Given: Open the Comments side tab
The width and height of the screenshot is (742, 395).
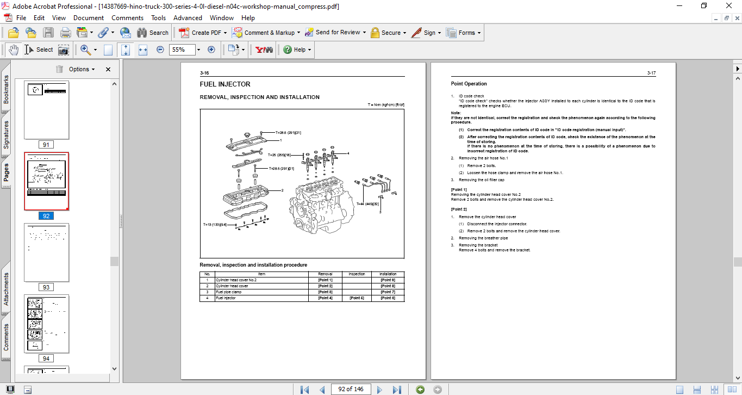Looking at the screenshot, I should point(6,337).
